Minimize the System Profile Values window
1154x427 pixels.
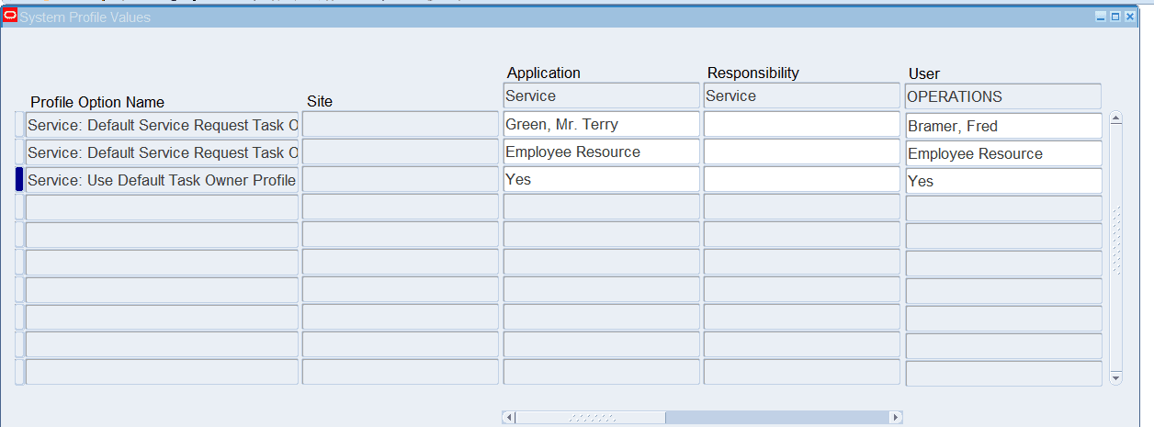tap(1100, 17)
